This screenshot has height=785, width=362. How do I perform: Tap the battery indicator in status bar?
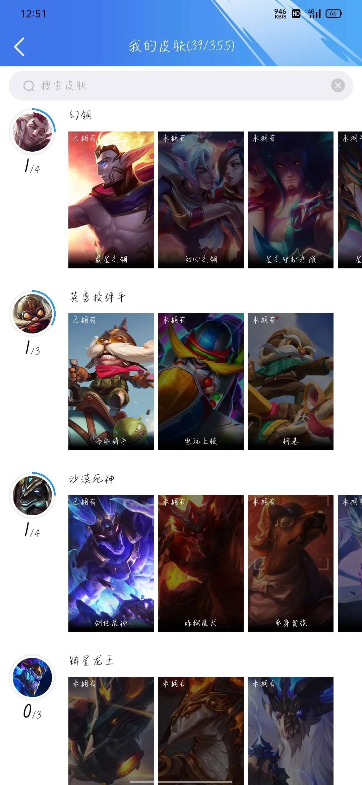tap(334, 13)
